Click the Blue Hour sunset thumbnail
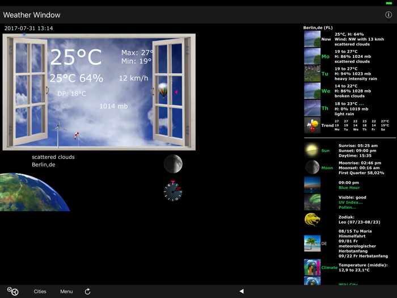 coord(312,185)
